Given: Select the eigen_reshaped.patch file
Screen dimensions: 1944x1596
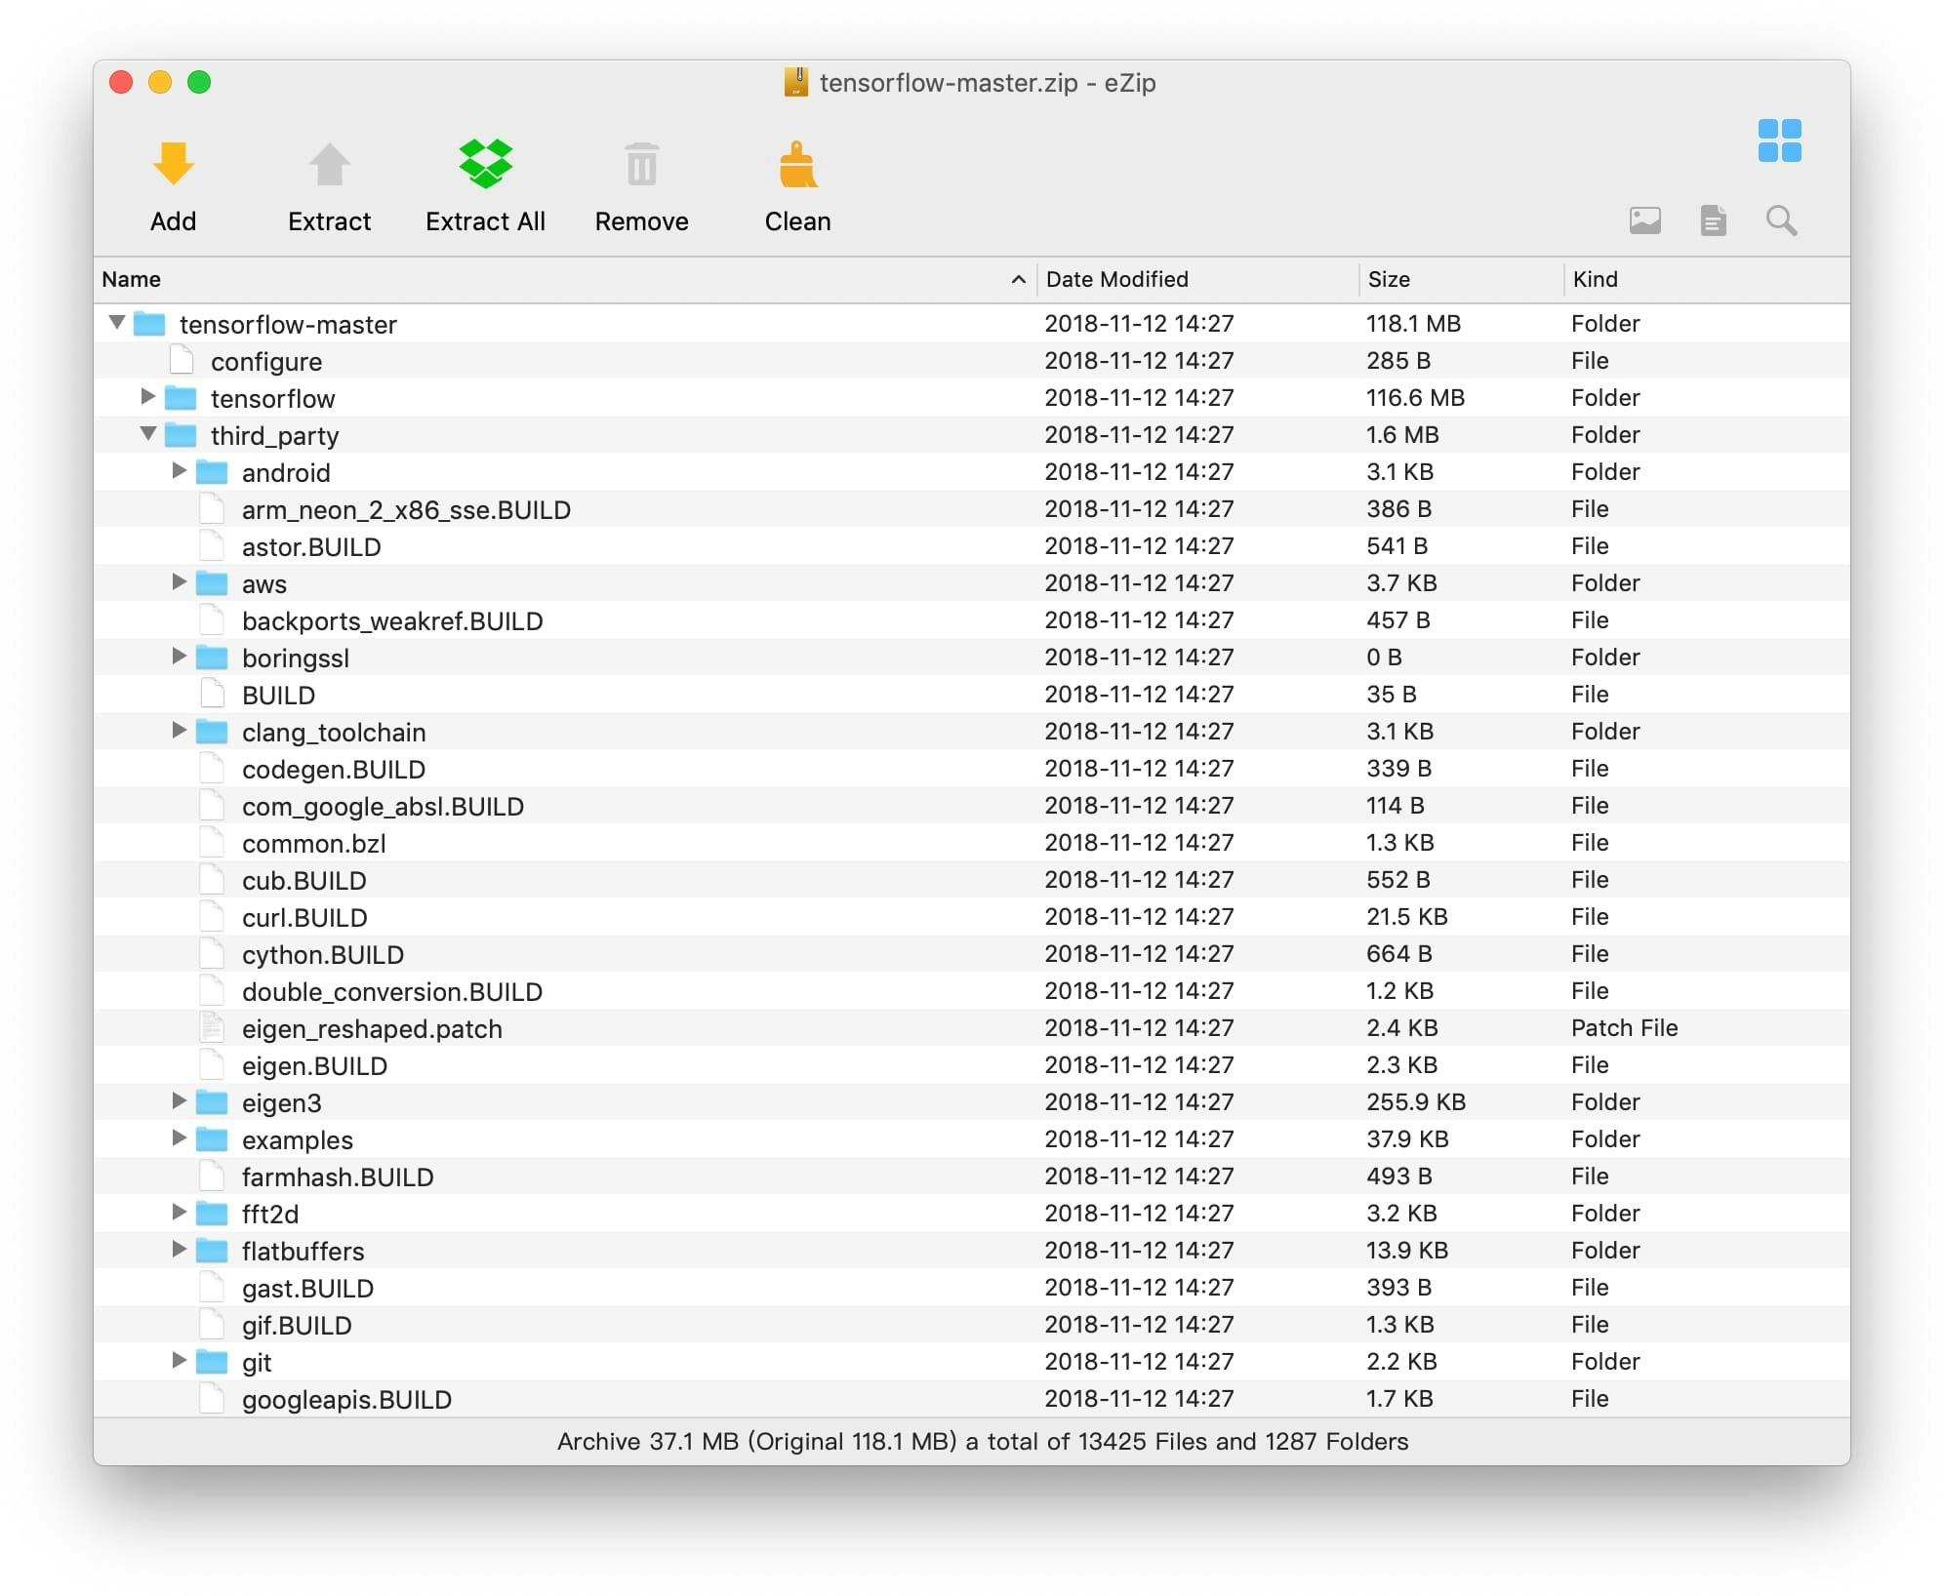Looking at the screenshot, I should 373,1027.
